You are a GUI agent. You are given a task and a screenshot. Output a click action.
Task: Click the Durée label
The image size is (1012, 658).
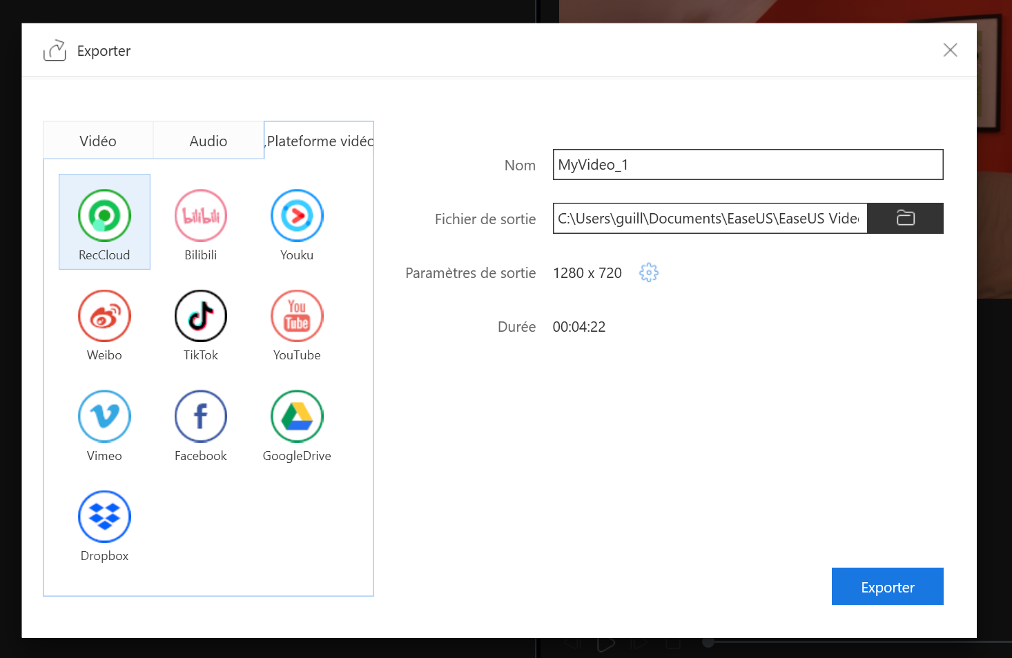[x=517, y=327]
